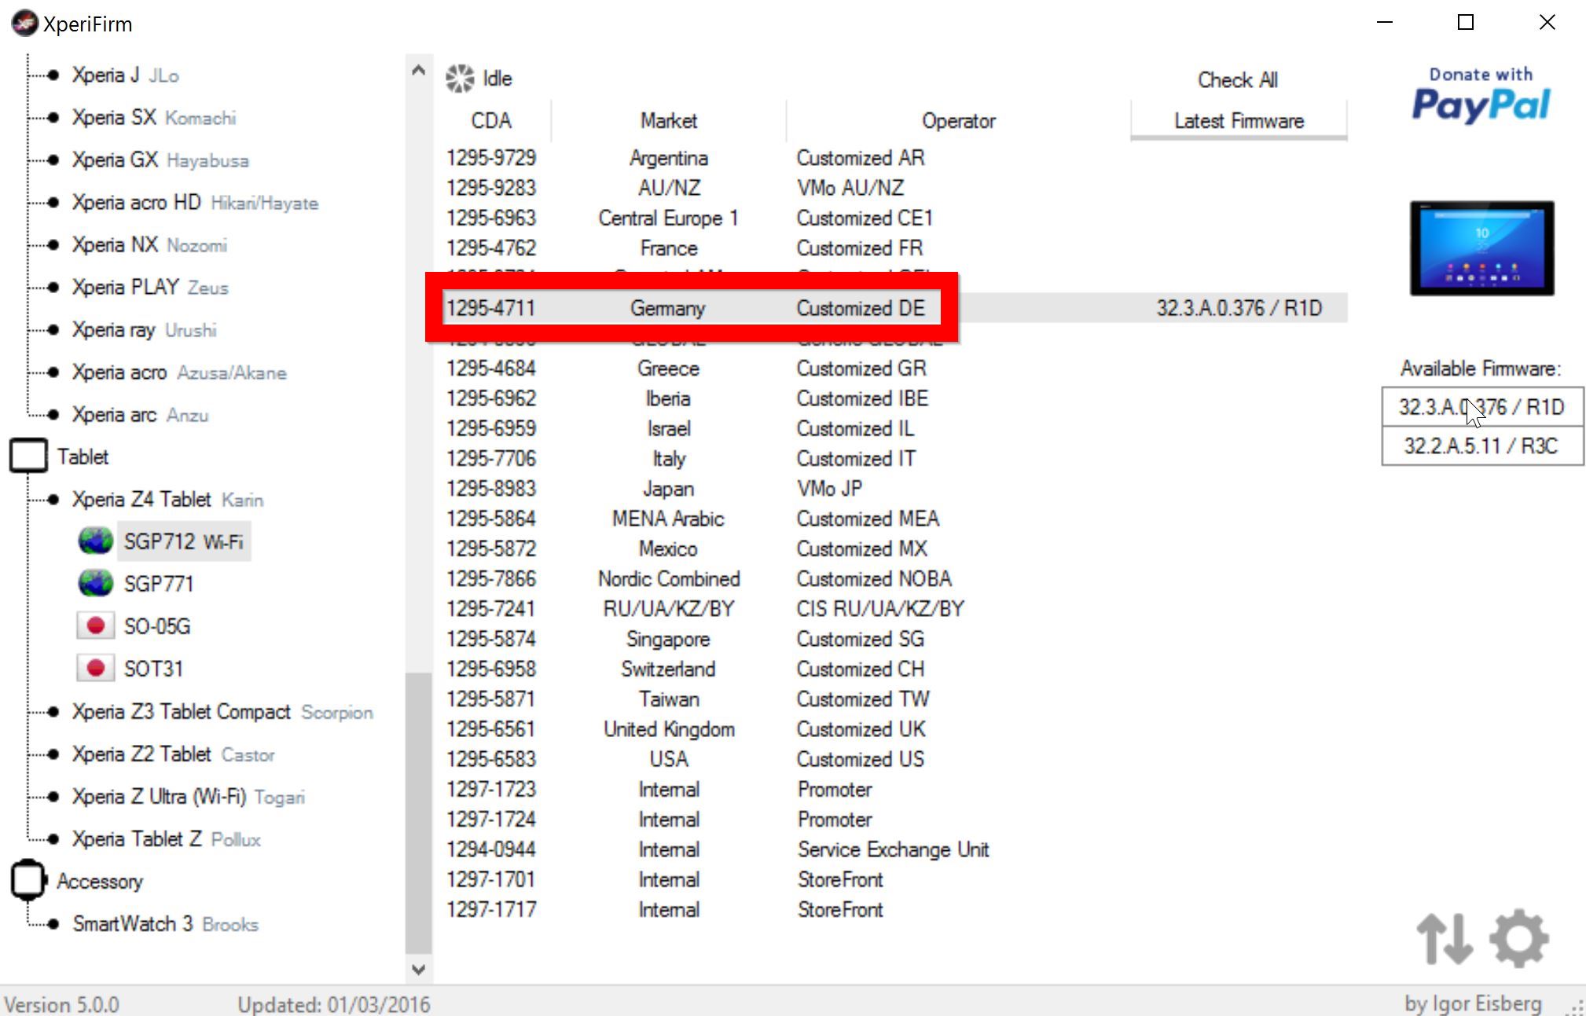
Task: Click the globe icon beside SGP712 Wi-Fi
Action: [x=95, y=541]
